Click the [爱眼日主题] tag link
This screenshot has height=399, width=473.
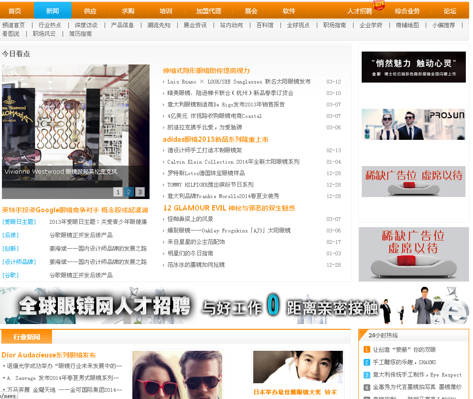[x=19, y=222]
